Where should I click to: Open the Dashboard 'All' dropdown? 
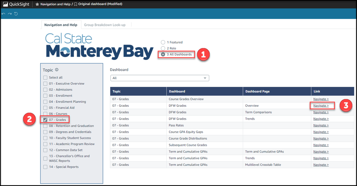pos(205,78)
